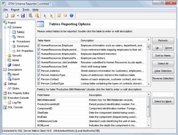The width and height of the screenshot is (178, 135).
Task: Click Sort by Name button
Action: 163,56
